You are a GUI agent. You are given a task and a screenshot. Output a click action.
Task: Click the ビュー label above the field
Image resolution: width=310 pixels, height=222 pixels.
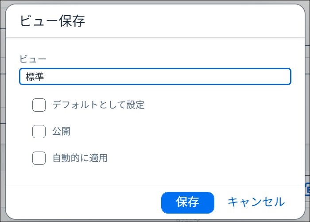(x=33, y=59)
